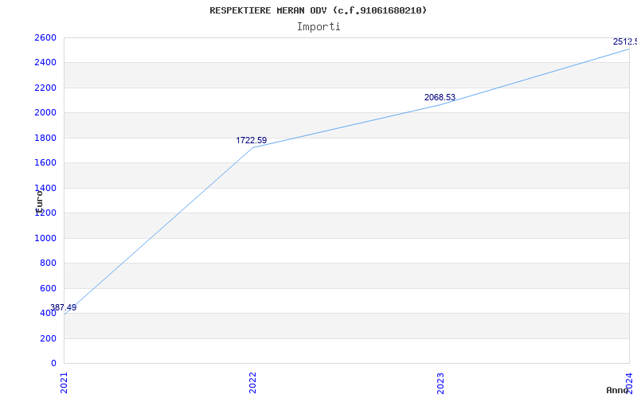Click the 2400 y-axis tick label
Screen dimensions: 637x398
[45, 63]
